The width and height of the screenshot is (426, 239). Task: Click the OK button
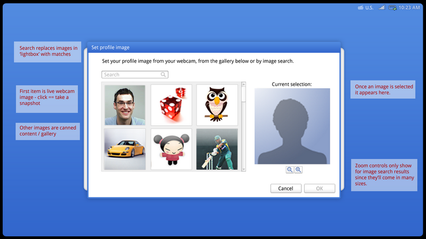click(x=319, y=189)
